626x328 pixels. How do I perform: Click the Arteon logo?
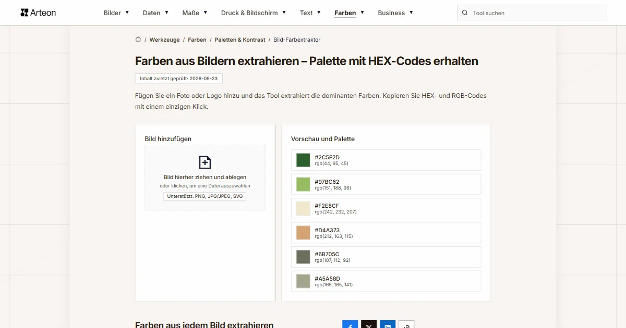tap(38, 12)
